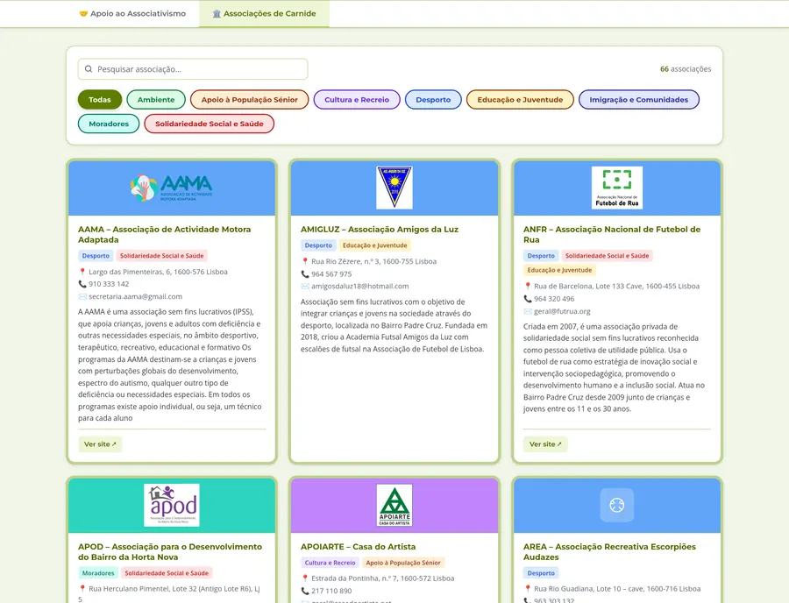This screenshot has height=603, width=789.
Task: Click location pin icon beside Largo das Pimenteiras
Action: (82, 272)
